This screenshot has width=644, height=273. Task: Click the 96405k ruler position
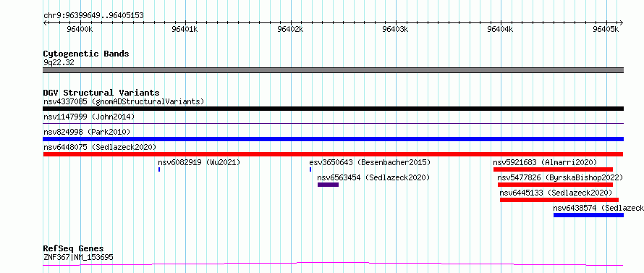click(x=606, y=29)
